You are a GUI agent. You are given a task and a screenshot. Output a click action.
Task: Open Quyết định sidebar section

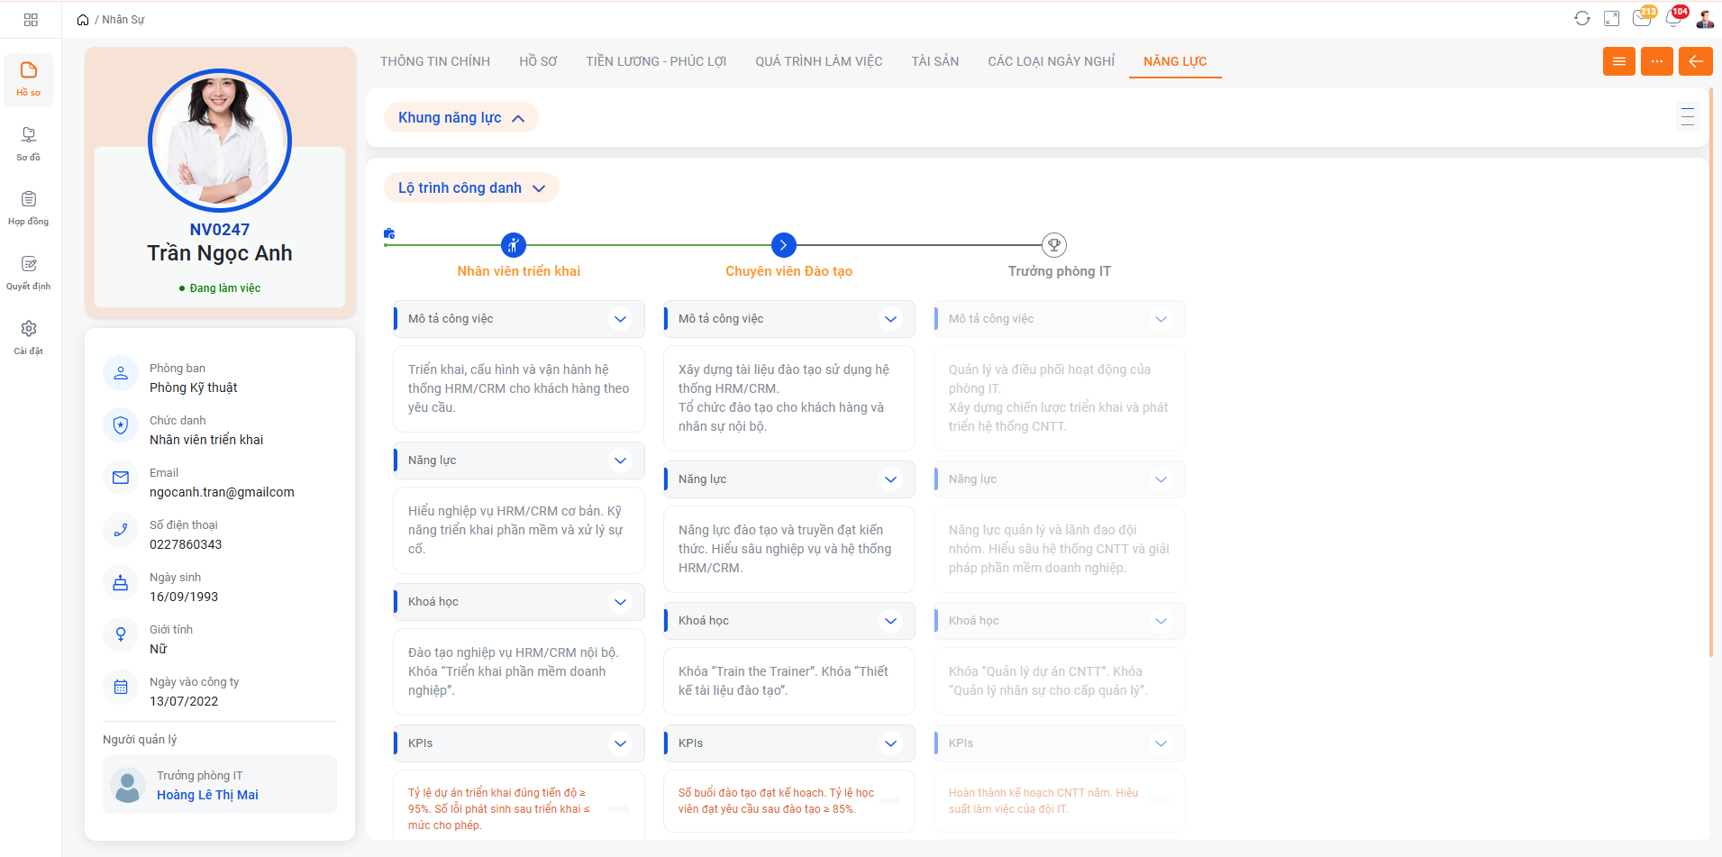(x=29, y=273)
